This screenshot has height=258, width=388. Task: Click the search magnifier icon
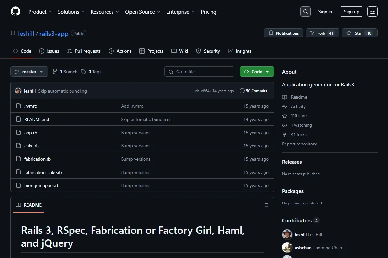306,12
